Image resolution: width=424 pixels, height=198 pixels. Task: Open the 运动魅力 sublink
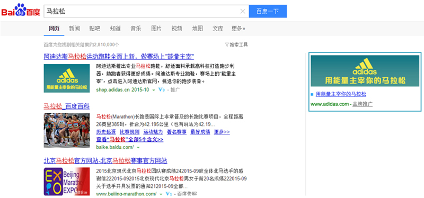click(153, 132)
